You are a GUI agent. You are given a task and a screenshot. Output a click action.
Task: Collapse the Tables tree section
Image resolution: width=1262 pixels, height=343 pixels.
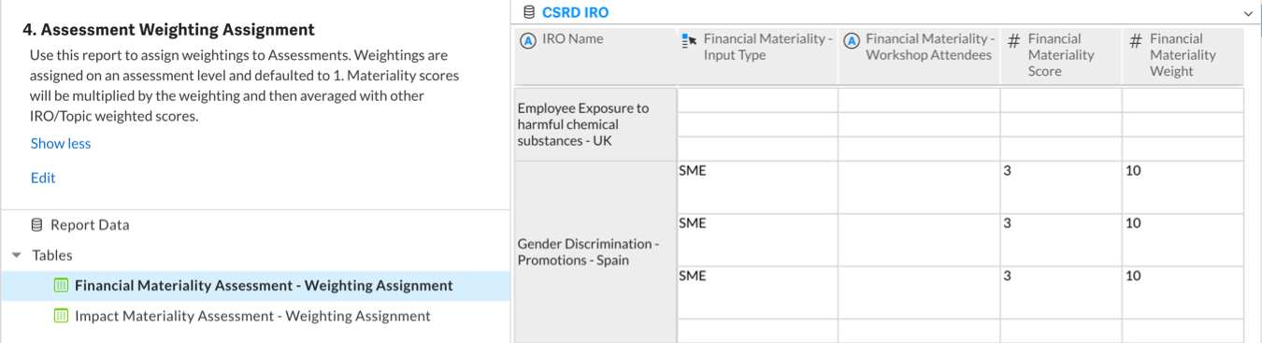click(x=17, y=255)
